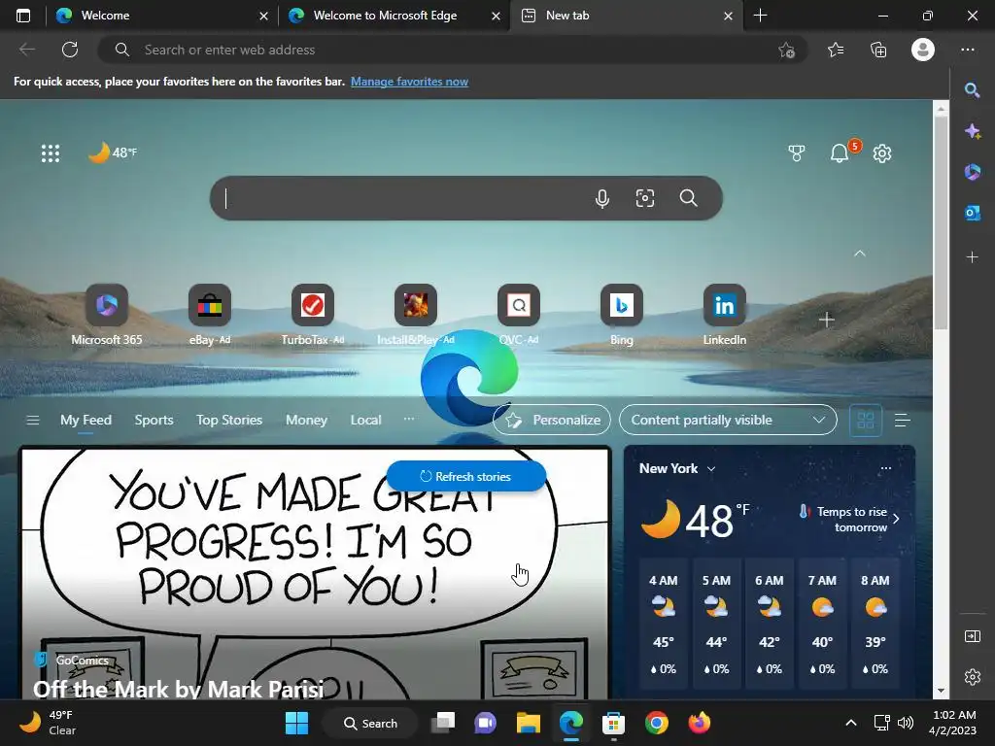Collapse the quick links chevron

point(860,254)
